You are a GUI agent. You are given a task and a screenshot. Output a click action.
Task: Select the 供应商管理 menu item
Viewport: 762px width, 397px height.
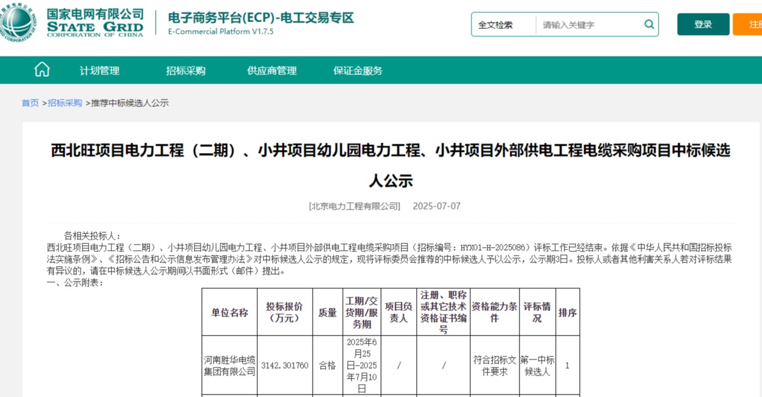[272, 71]
